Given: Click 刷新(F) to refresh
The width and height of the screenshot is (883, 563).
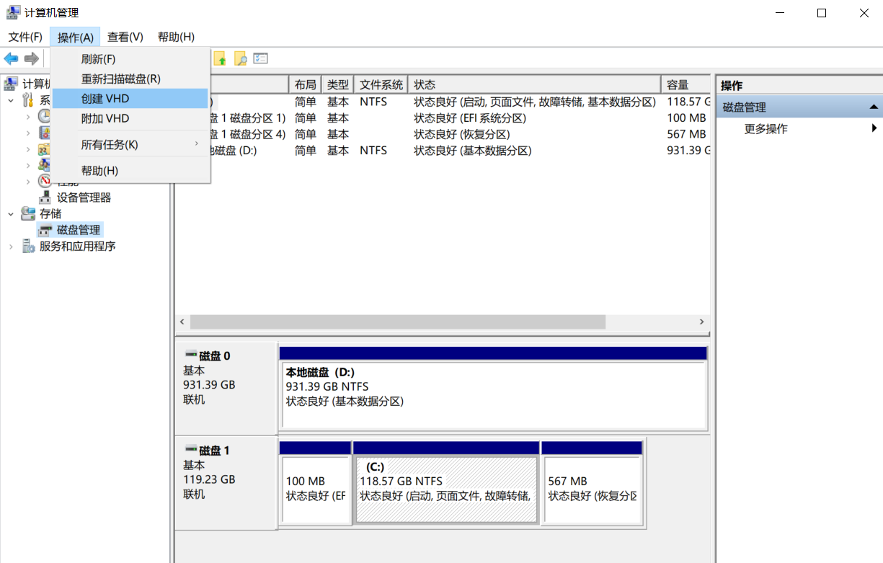Looking at the screenshot, I should tap(99, 58).
